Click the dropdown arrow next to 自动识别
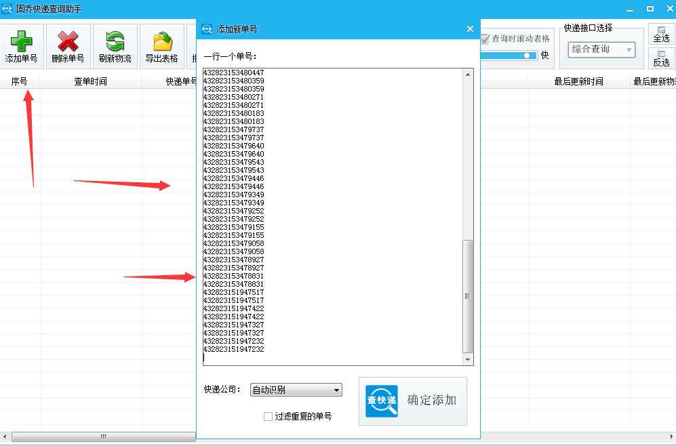 click(336, 390)
